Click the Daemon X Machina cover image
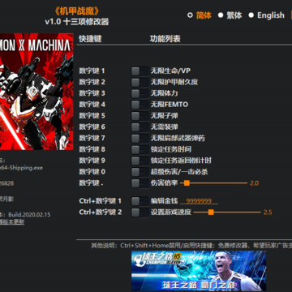 pos(36,92)
